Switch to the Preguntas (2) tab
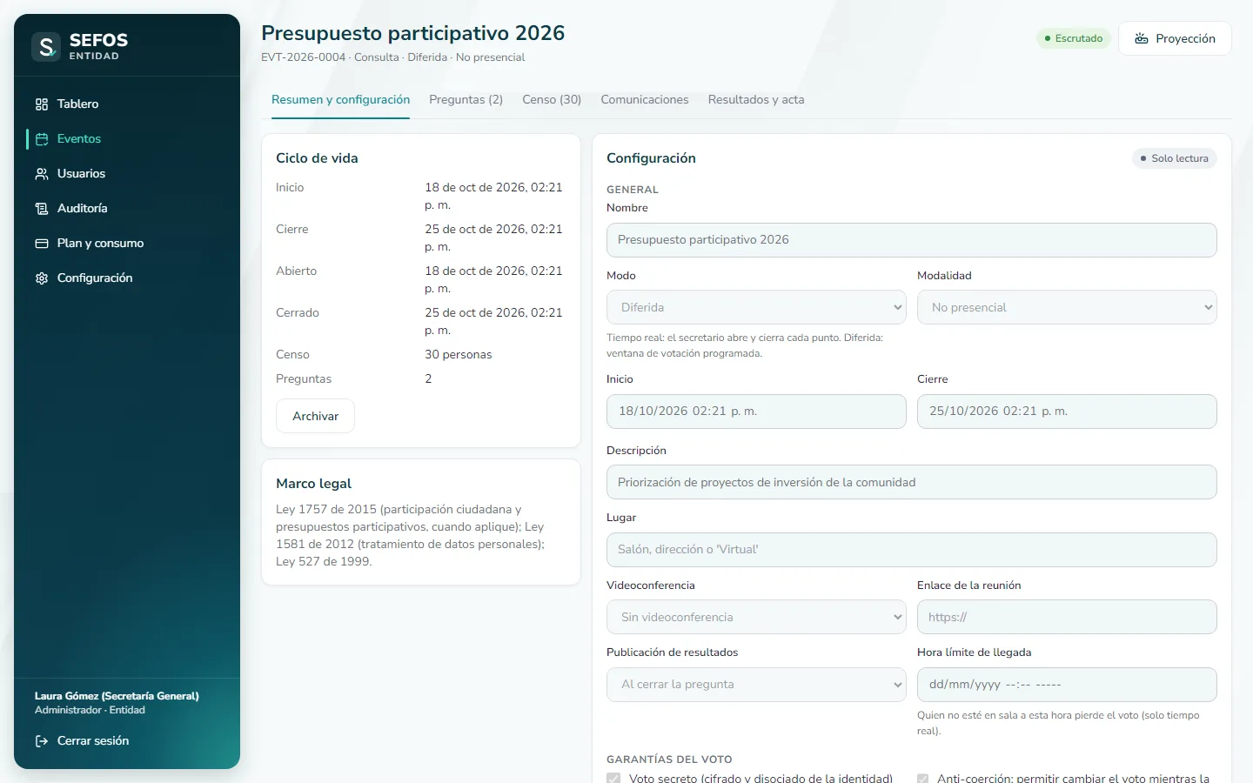Screen dimensions: 1253x783 tap(466, 100)
